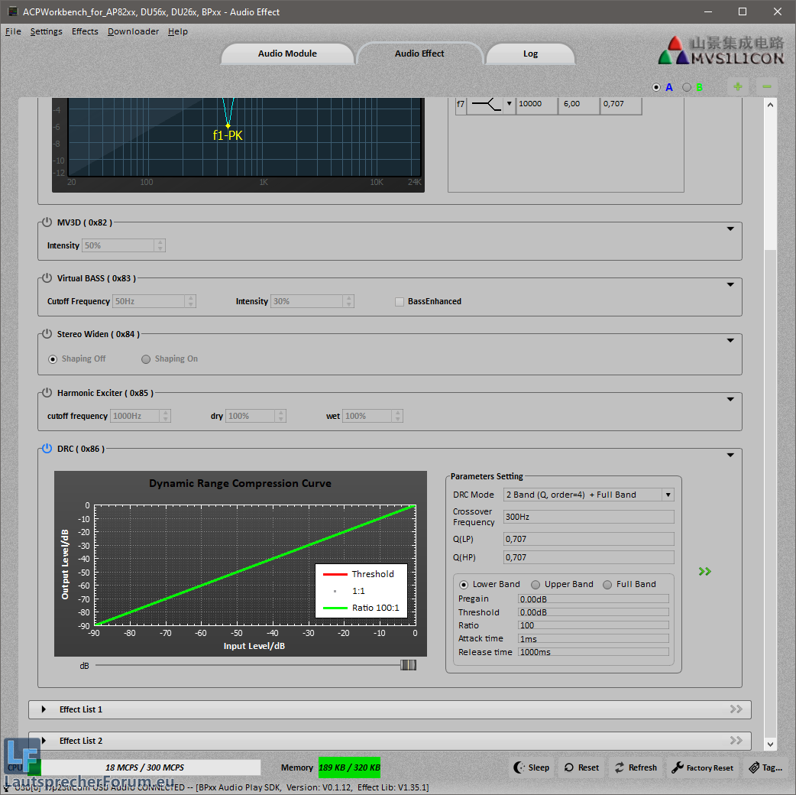Click green double-arrow next to DRC parameters
796x795 pixels.
[704, 571]
